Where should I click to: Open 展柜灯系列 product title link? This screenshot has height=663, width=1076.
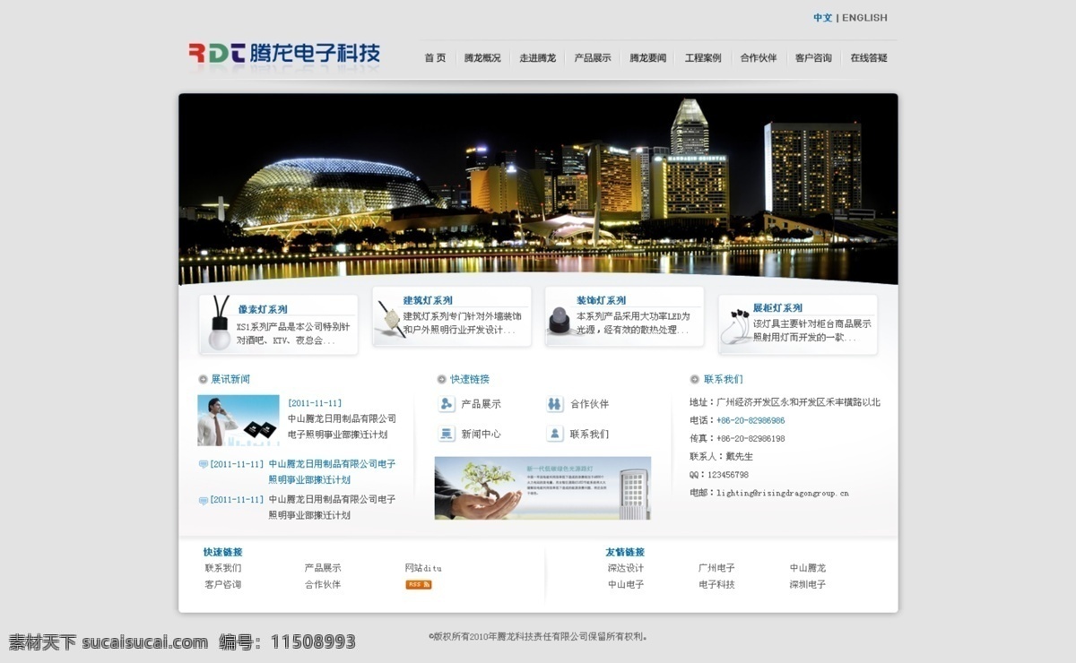coord(777,307)
